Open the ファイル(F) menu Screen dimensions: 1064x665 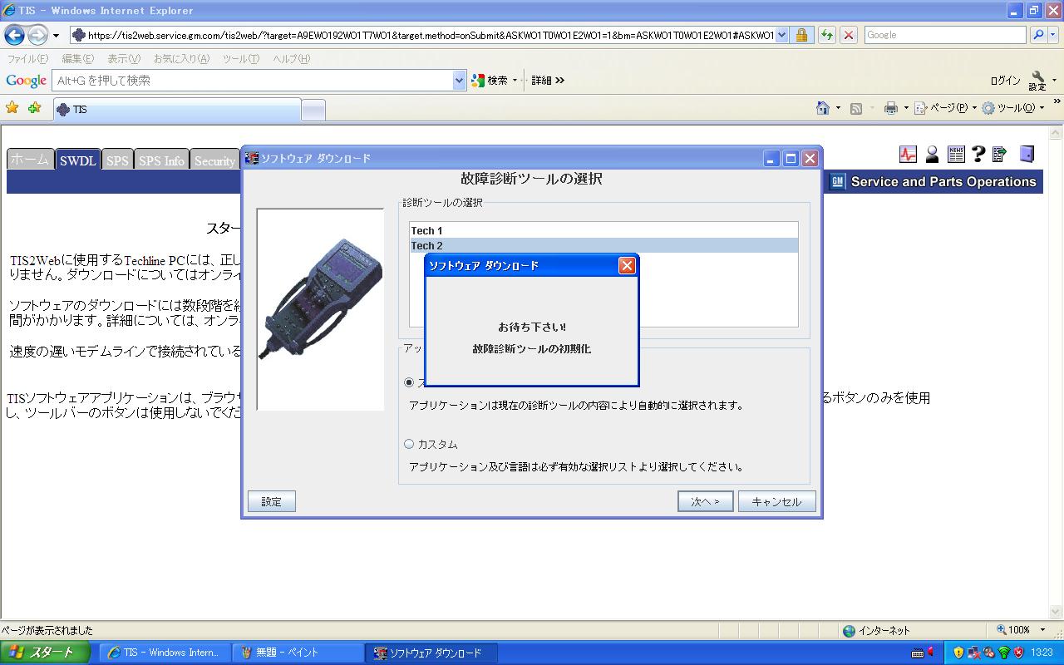[x=27, y=59]
